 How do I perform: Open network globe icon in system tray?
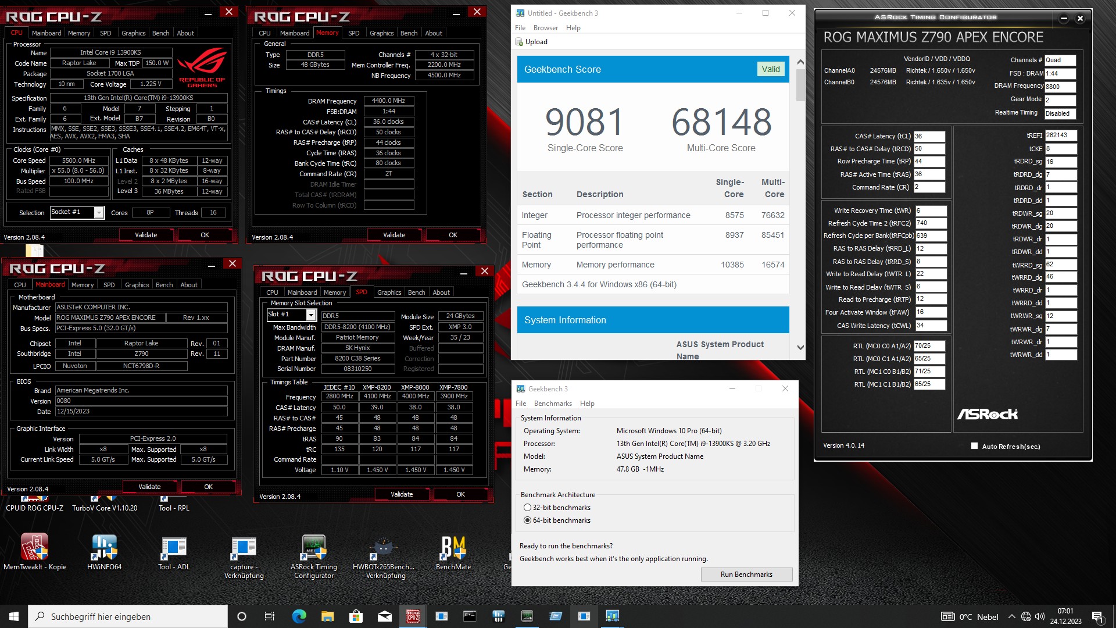pyautogui.click(x=1026, y=616)
